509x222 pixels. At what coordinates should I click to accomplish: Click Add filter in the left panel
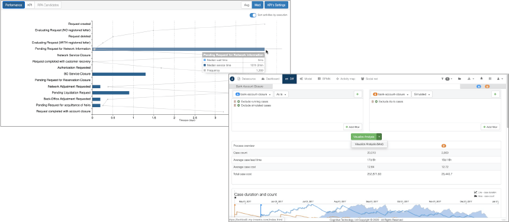point(353,127)
